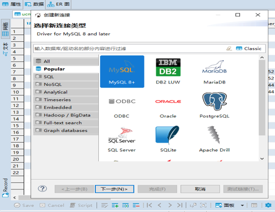This screenshot has width=275, height=212.
Task: Switch to the 属性 tab
Action: click(11, 4)
